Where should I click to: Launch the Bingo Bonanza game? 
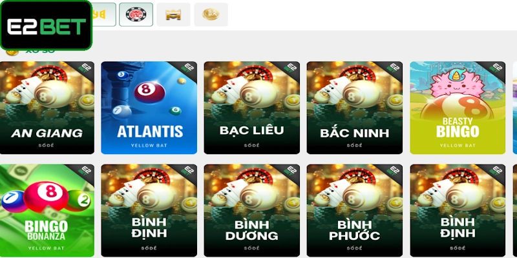click(x=47, y=211)
